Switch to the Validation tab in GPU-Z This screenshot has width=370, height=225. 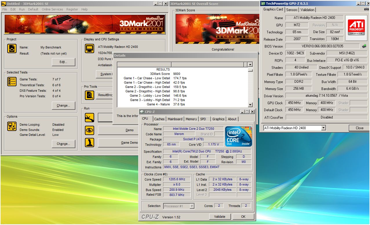click(307, 10)
